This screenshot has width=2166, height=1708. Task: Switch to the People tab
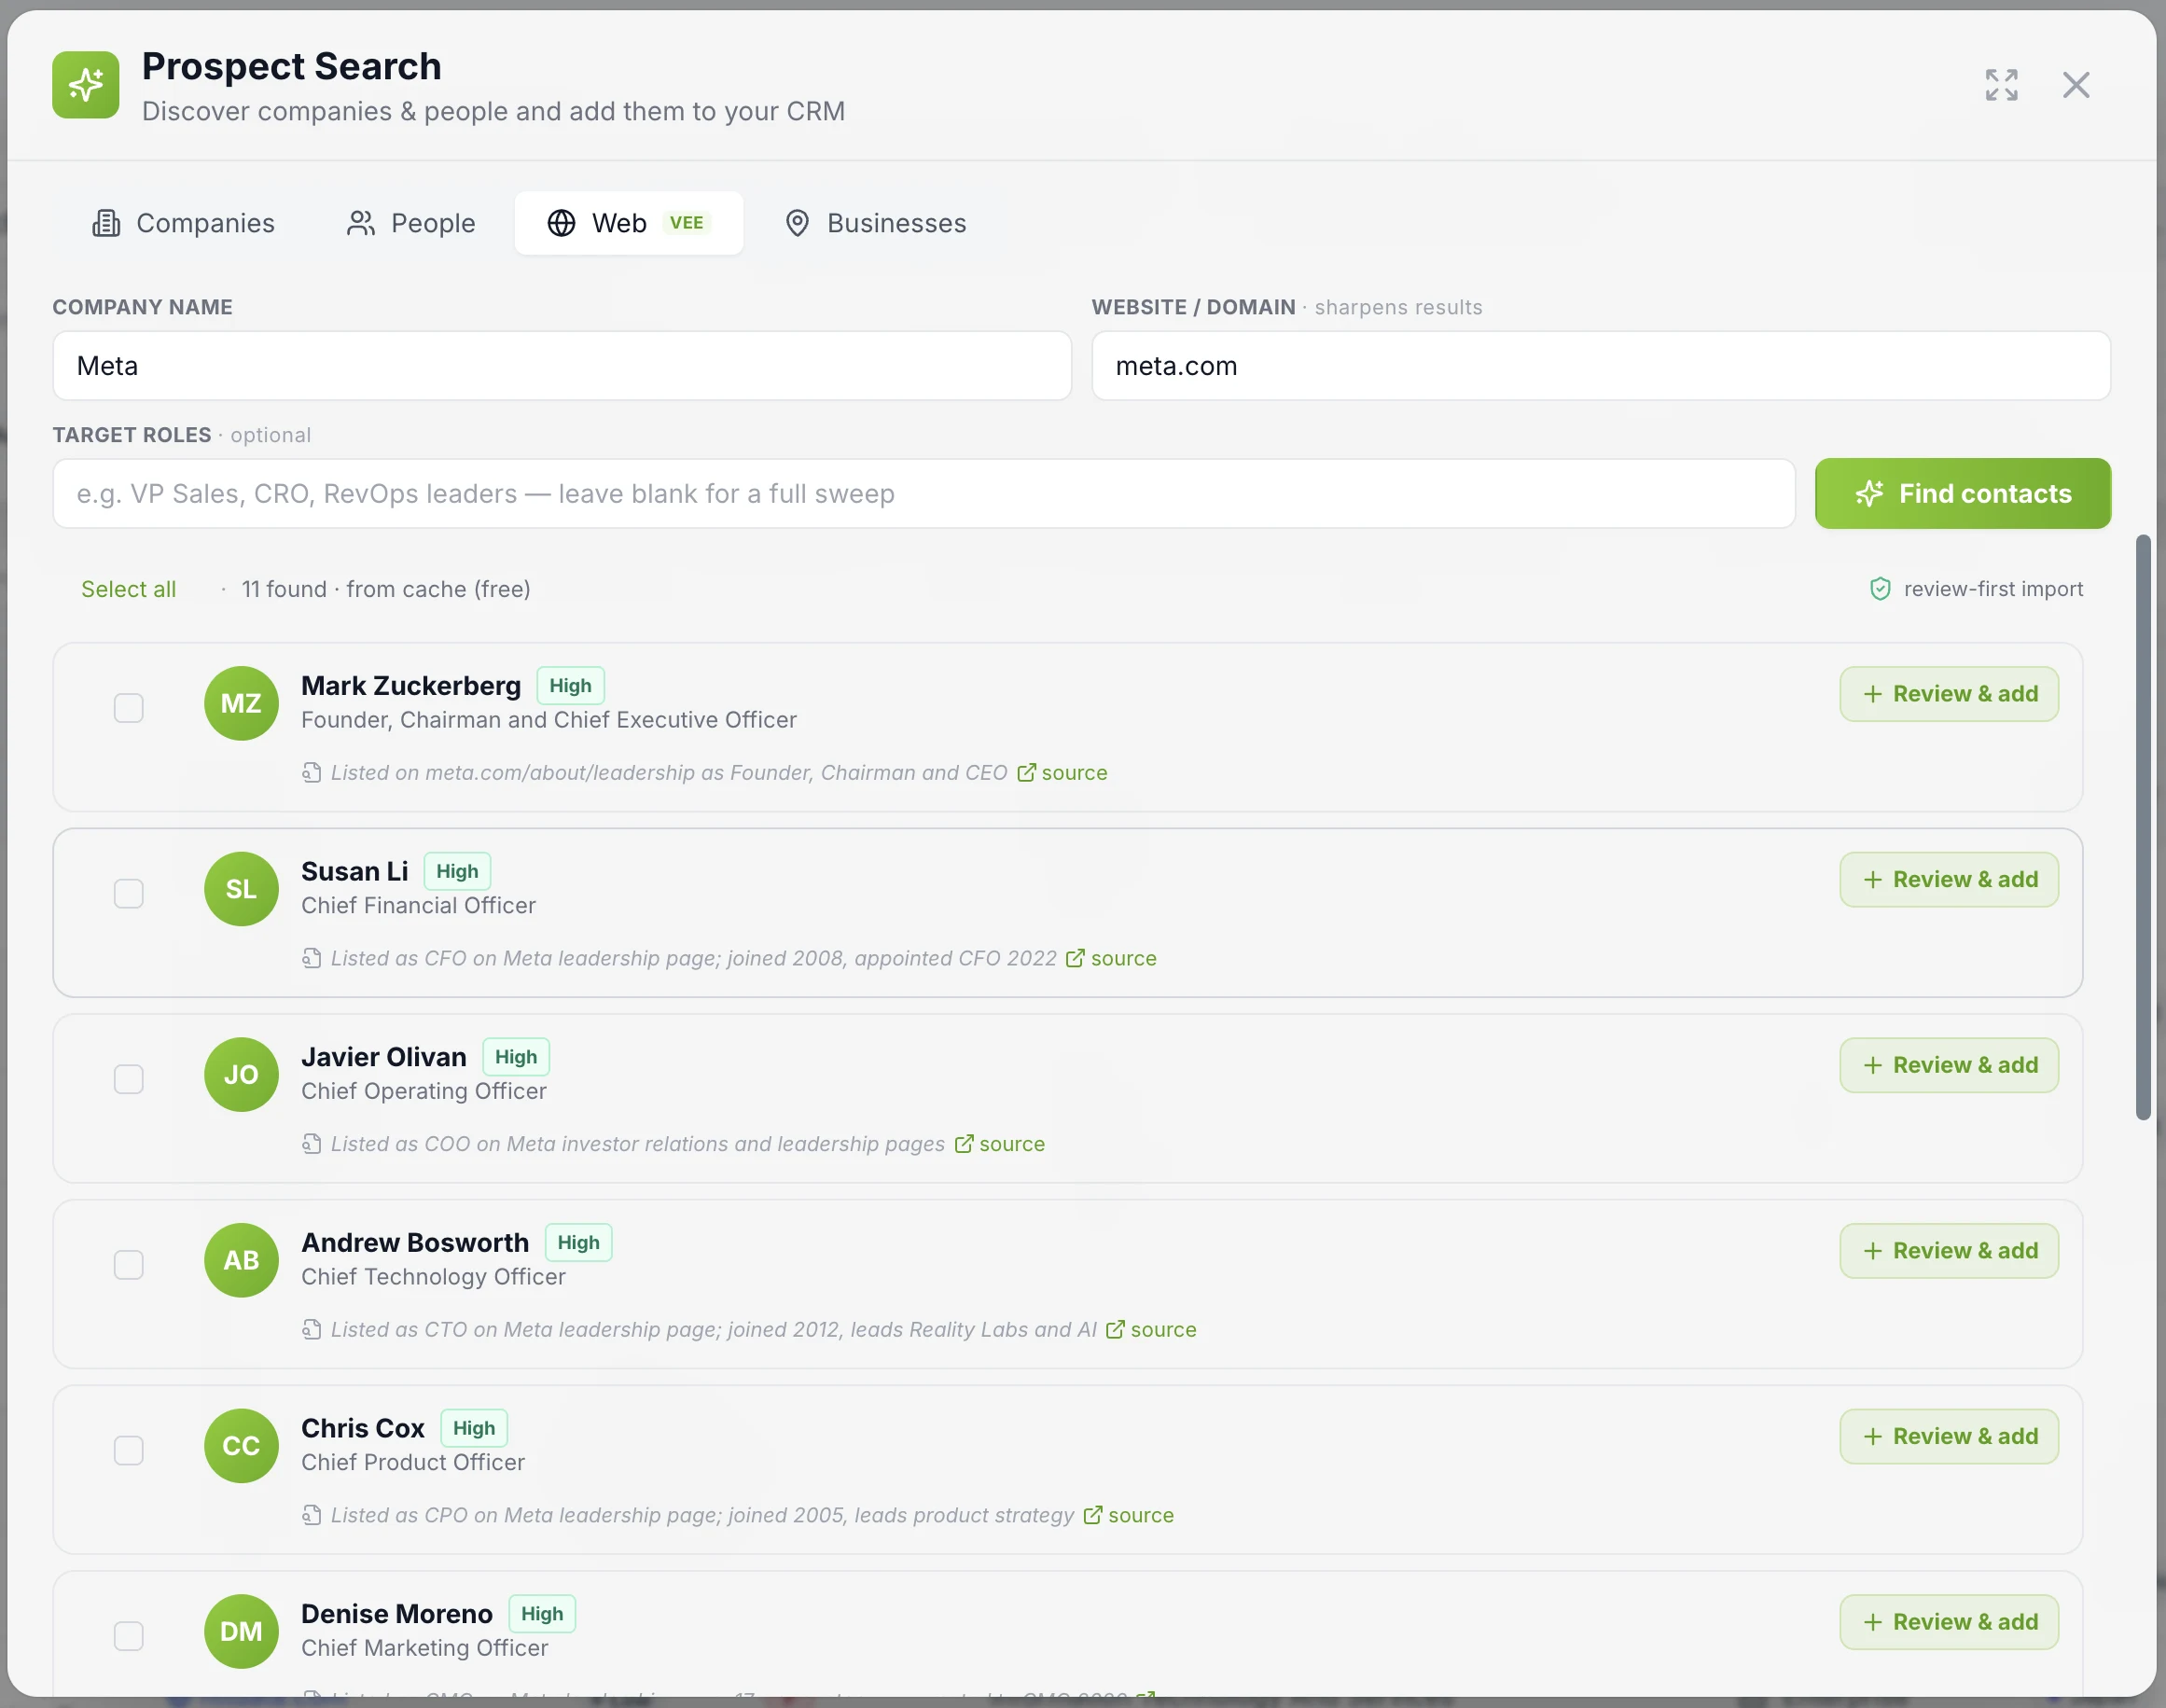click(x=411, y=223)
